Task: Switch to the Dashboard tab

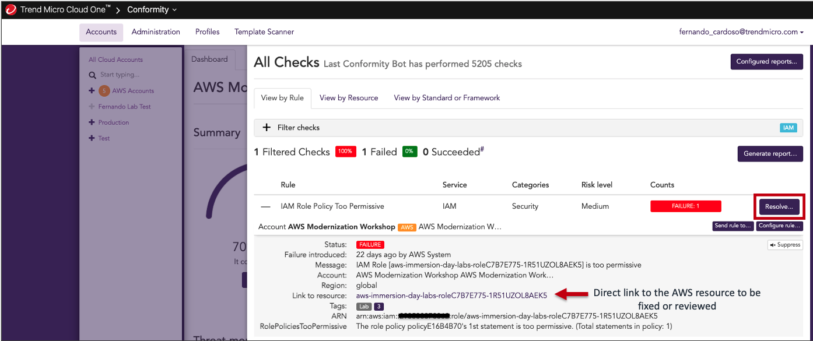Action: coord(209,59)
